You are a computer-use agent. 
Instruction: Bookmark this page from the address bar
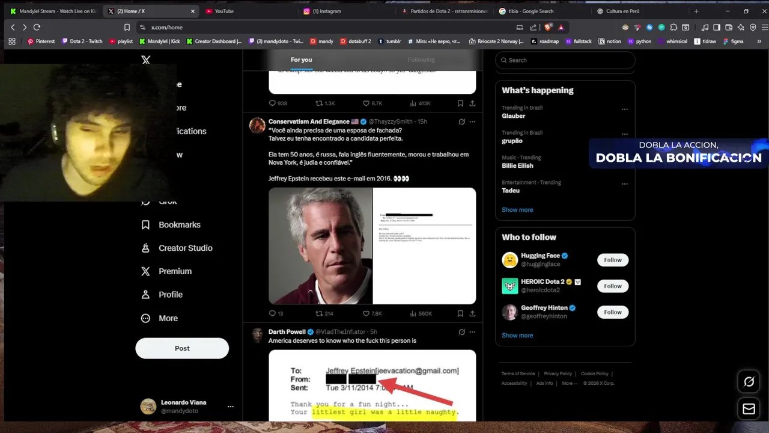coord(127,27)
